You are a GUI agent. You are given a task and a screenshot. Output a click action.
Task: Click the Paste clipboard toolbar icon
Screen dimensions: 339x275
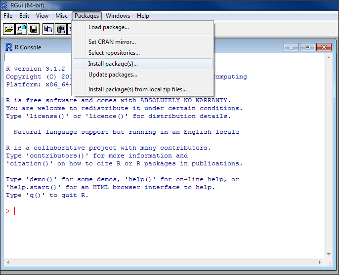(x=61, y=29)
